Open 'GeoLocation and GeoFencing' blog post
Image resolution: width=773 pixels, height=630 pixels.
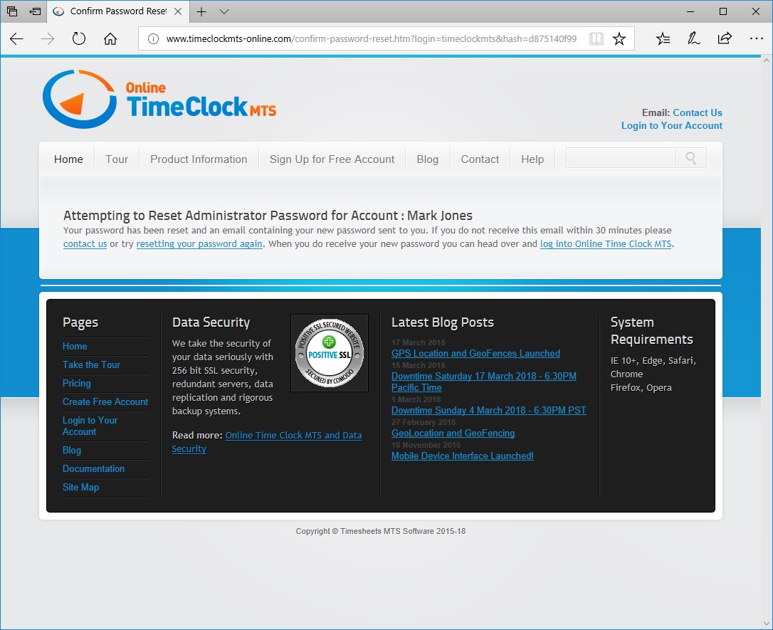(453, 433)
